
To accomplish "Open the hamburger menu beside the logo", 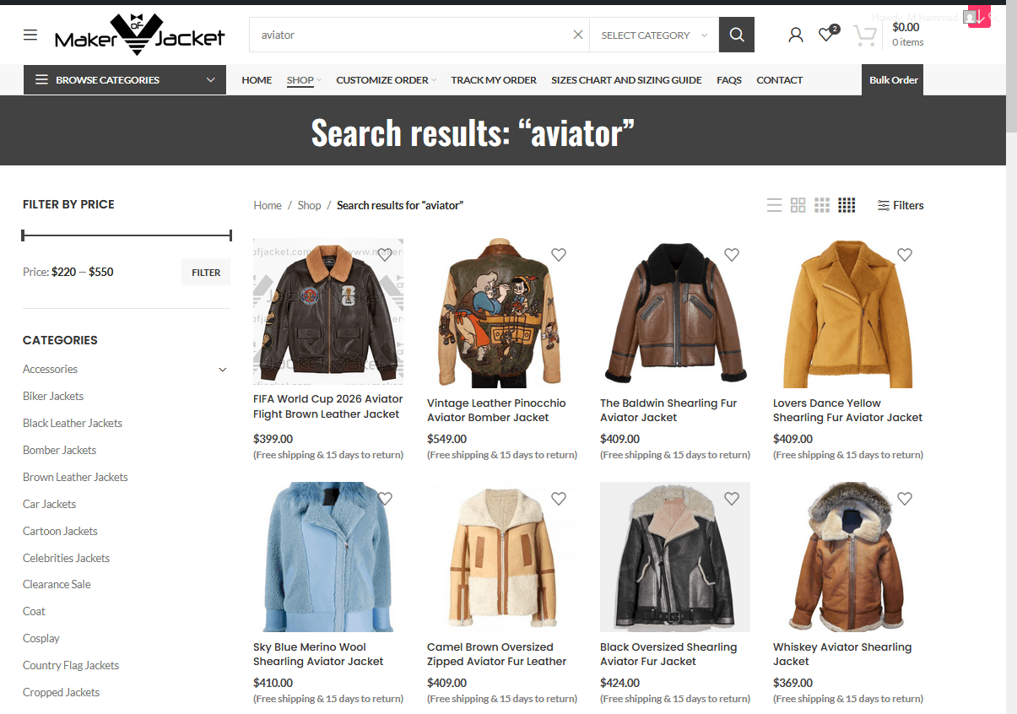I will 30,35.
